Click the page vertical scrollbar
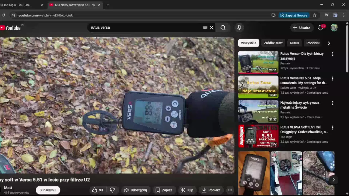Image resolution: width=349 pixels, height=196 pixels. [x=347, y=49]
